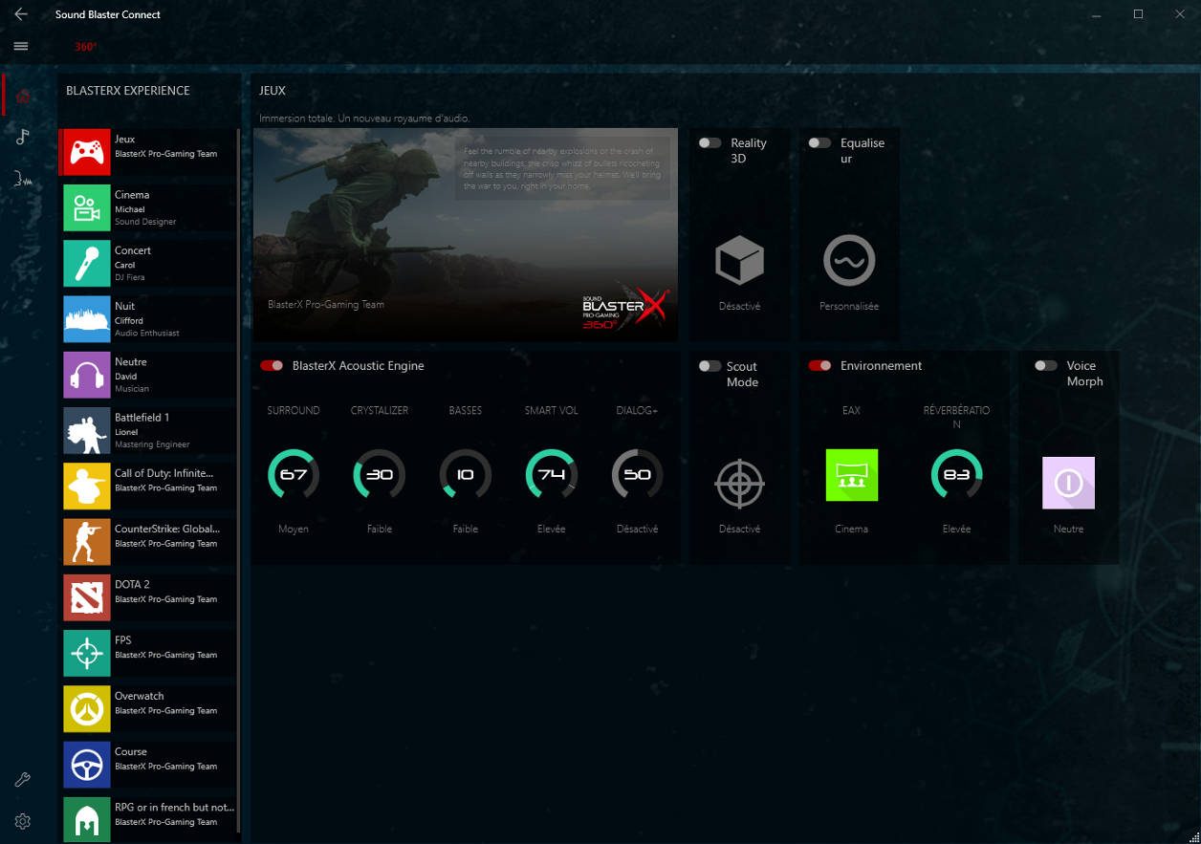Select the Nuit skyline profile icon
Image resolution: width=1201 pixels, height=844 pixels.
pyautogui.click(x=87, y=319)
